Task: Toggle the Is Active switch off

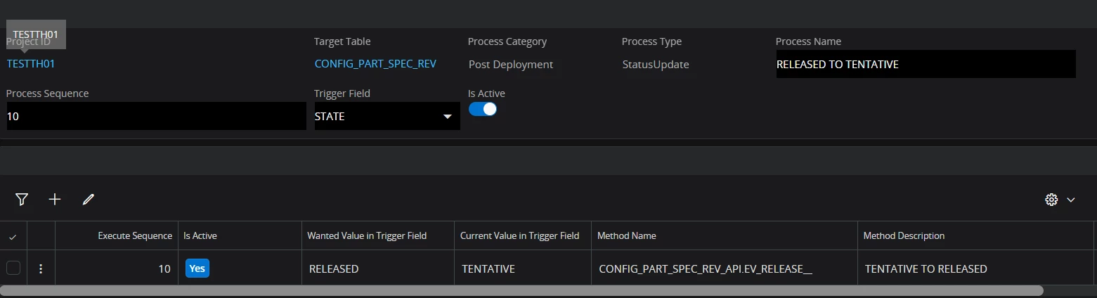Action: 483,110
